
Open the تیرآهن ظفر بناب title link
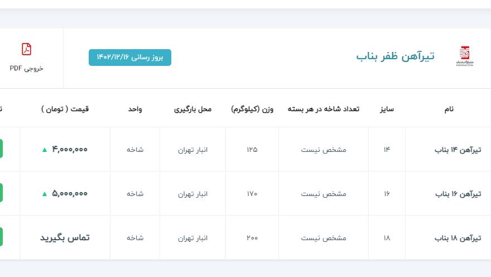click(395, 56)
